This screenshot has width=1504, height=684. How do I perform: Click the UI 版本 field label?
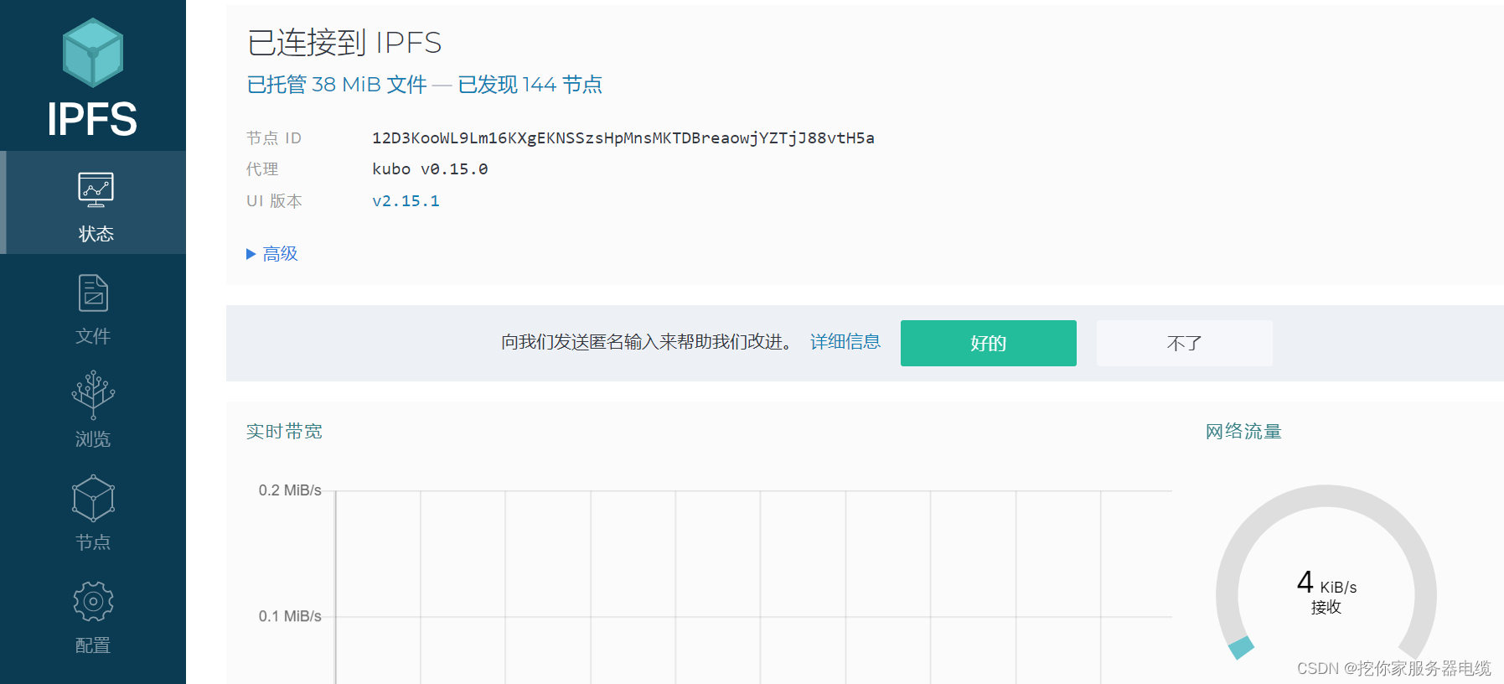(x=274, y=201)
